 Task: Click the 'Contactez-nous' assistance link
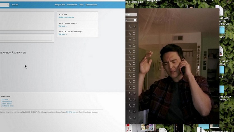pos(7,106)
